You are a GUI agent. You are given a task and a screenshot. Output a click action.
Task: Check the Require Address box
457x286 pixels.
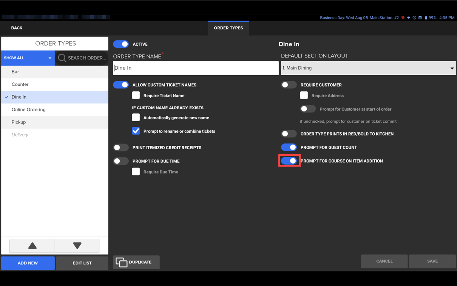point(304,95)
